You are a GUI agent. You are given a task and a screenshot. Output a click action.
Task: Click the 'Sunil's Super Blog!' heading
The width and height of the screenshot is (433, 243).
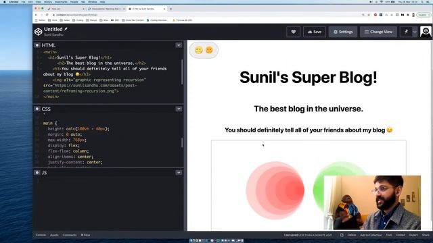click(309, 77)
